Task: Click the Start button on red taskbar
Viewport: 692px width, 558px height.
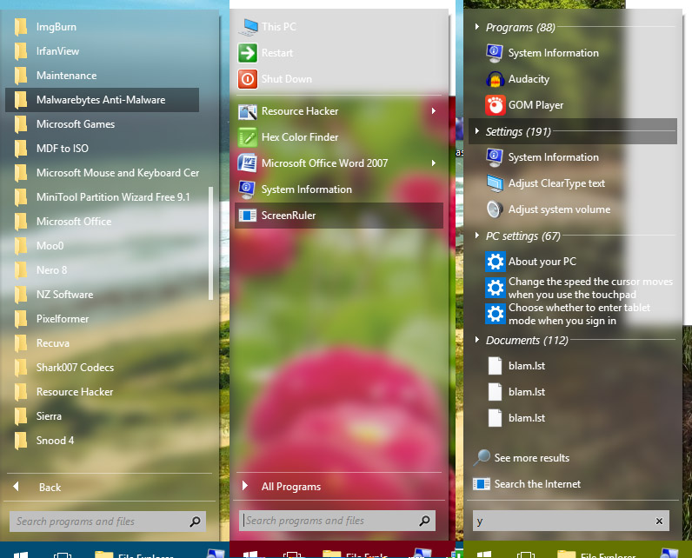Action: click(250, 555)
